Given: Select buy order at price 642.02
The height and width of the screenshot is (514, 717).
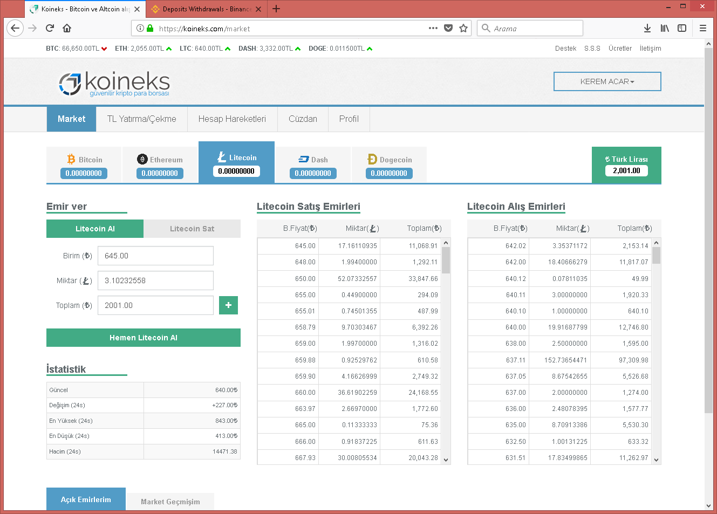Looking at the screenshot, I should coord(560,246).
